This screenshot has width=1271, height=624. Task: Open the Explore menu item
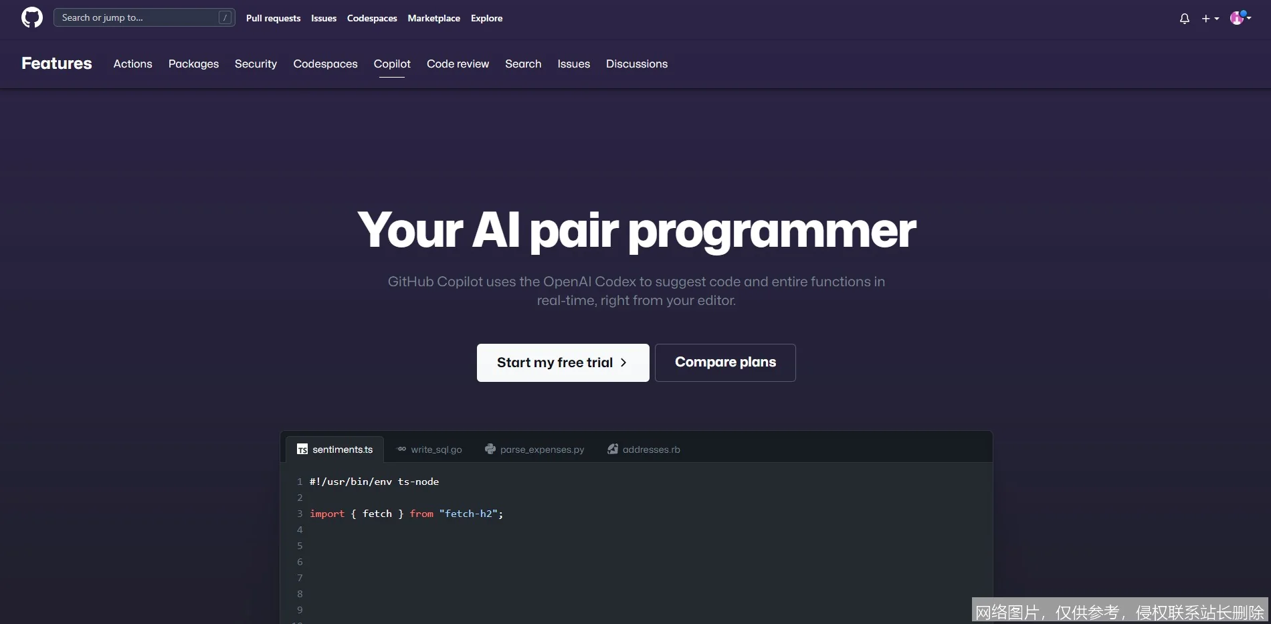(x=486, y=18)
